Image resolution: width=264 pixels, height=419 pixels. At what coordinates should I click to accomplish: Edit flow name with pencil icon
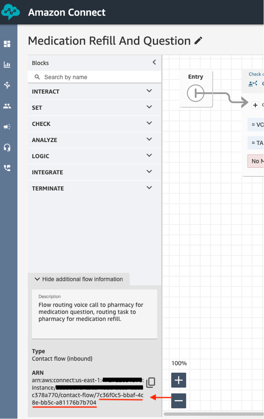pyautogui.click(x=198, y=41)
